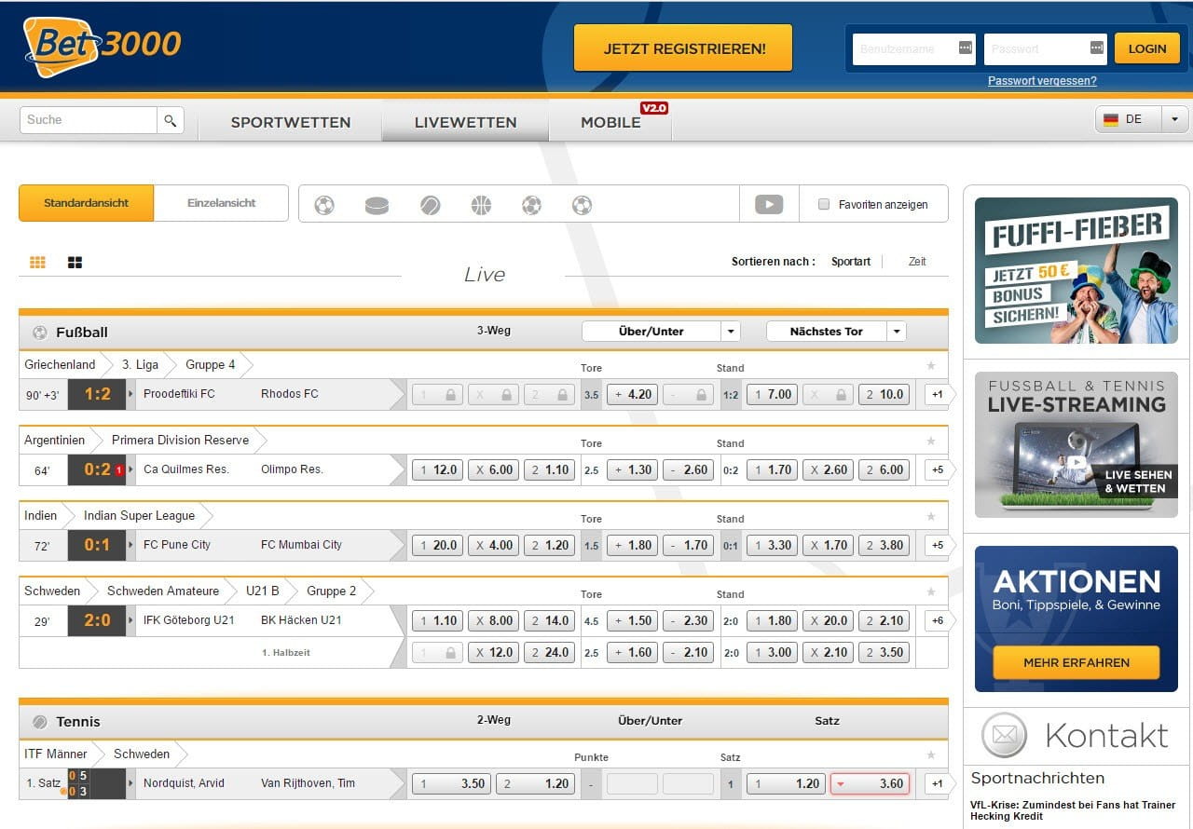Screen dimensions: 1193x829
Task: Favorite the Argentinien Primera Division star
Action: [930, 442]
